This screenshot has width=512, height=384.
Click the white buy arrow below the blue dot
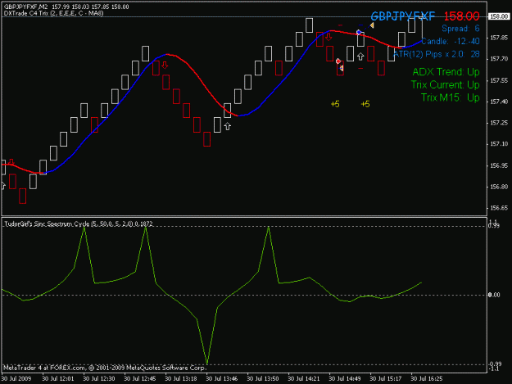tap(360, 56)
